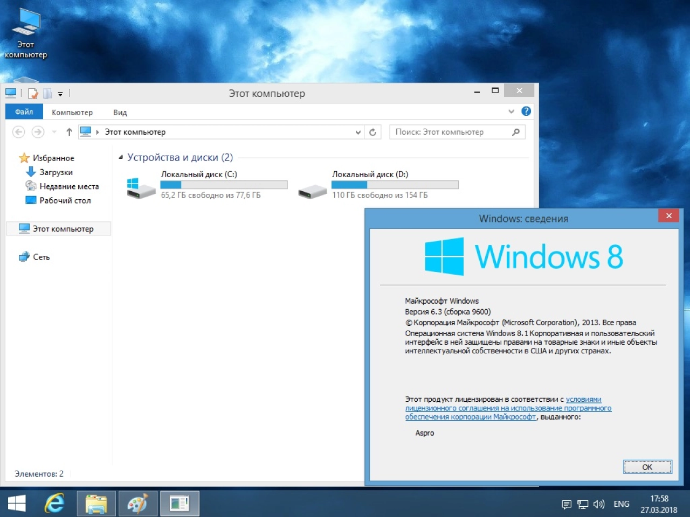The height and width of the screenshot is (517, 690).
Task: Click the search field 'Поиск: Этот компьютер'
Action: click(x=457, y=132)
